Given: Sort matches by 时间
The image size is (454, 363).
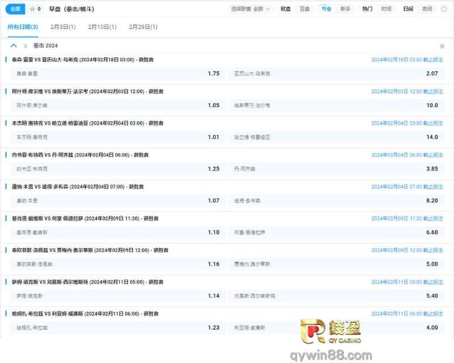Looking at the screenshot, I should 386,9.
